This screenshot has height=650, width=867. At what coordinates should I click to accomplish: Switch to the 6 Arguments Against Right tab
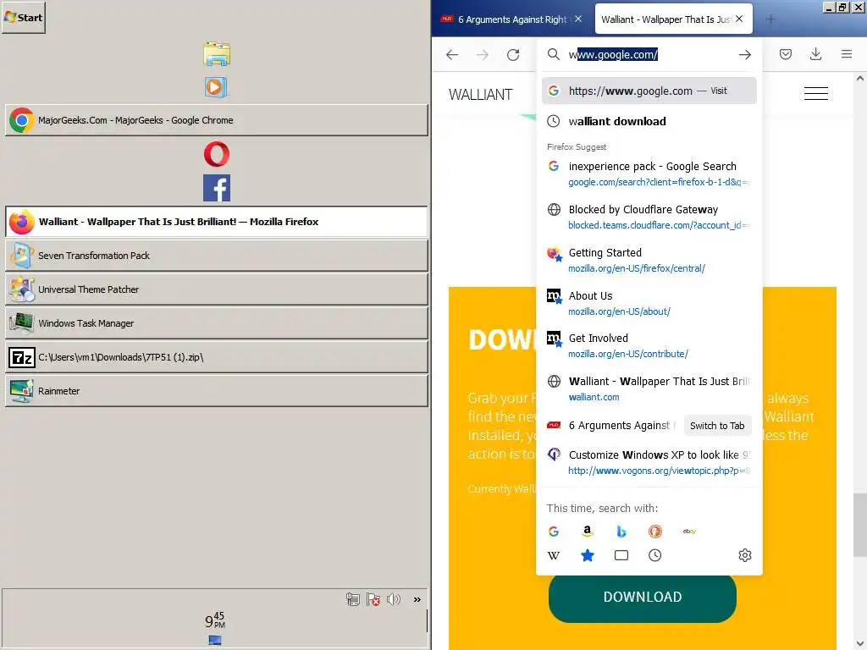pos(512,19)
